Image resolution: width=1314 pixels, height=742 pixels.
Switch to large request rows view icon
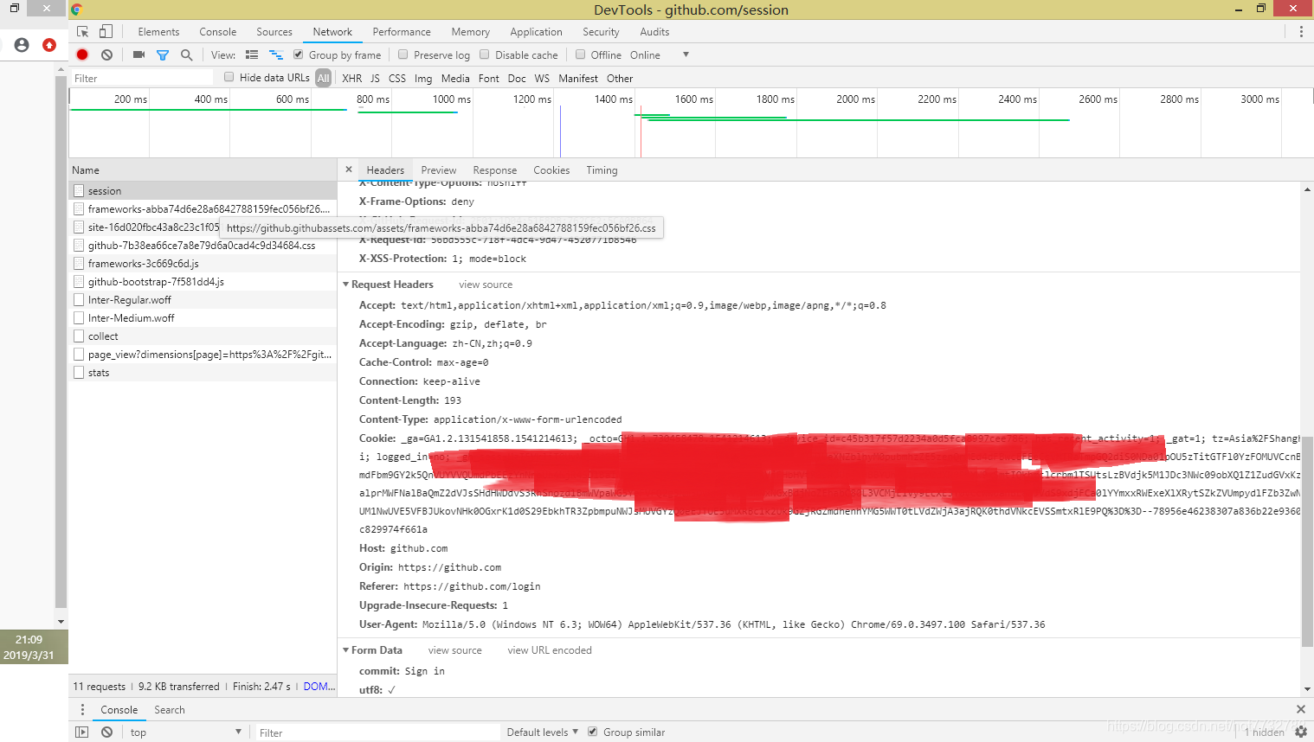[x=252, y=54]
